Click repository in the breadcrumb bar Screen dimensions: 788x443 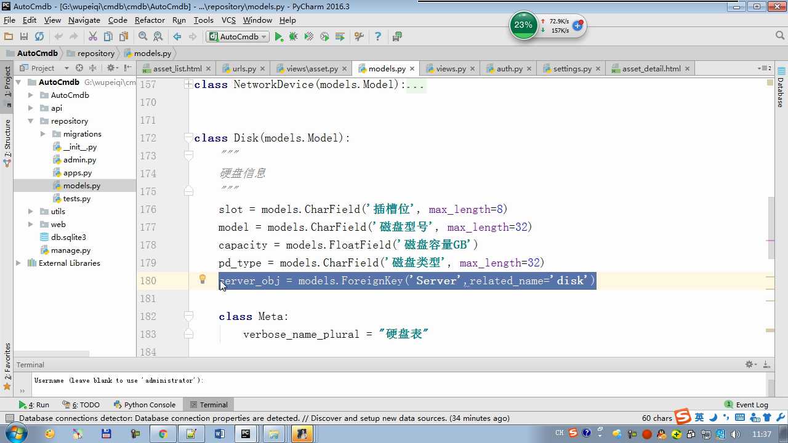90,53
